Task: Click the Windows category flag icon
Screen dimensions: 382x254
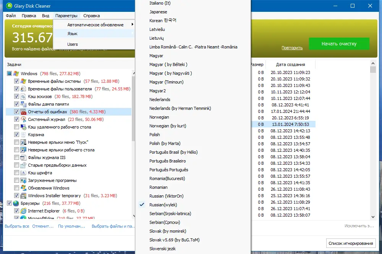Action: [x=16, y=74]
